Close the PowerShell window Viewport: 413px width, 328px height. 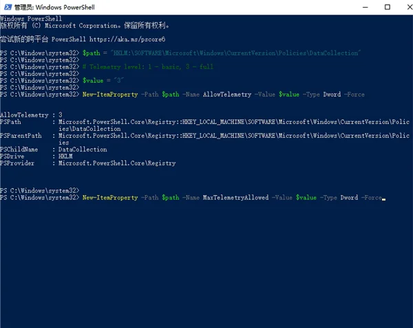click(410, 7)
